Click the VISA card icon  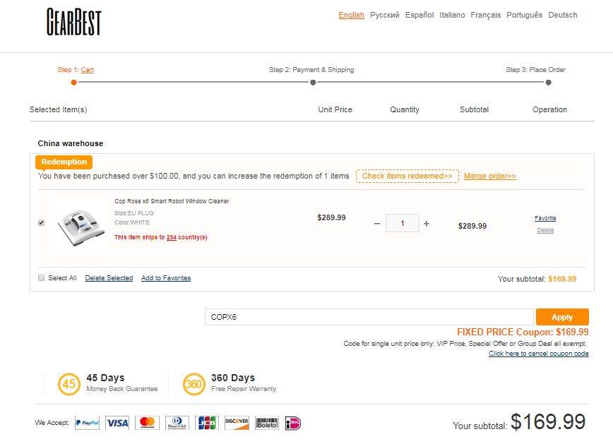coord(117,423)
